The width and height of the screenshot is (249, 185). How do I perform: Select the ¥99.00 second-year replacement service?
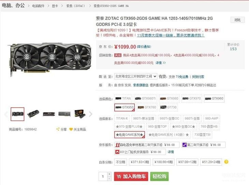point(203,145)
